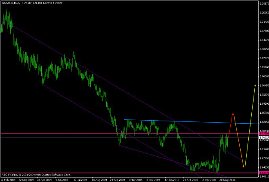Click the upper pink price tag near 1.77
This screenshot has height=182, width=269.
pyautogui.click(x=264, y=133)
